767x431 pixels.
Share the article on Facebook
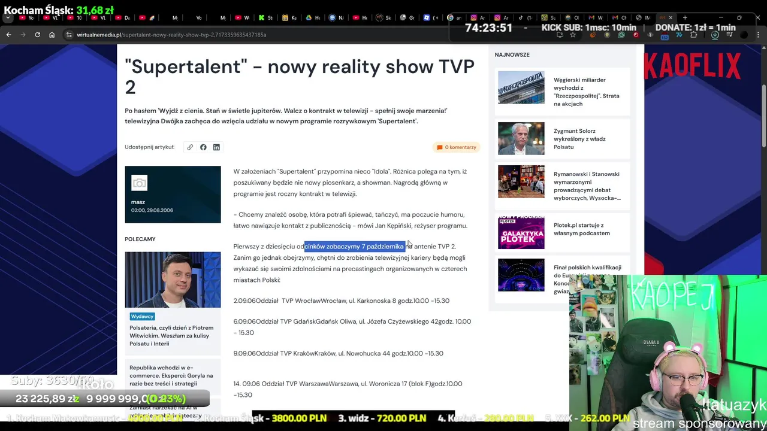tap(203, 147)
